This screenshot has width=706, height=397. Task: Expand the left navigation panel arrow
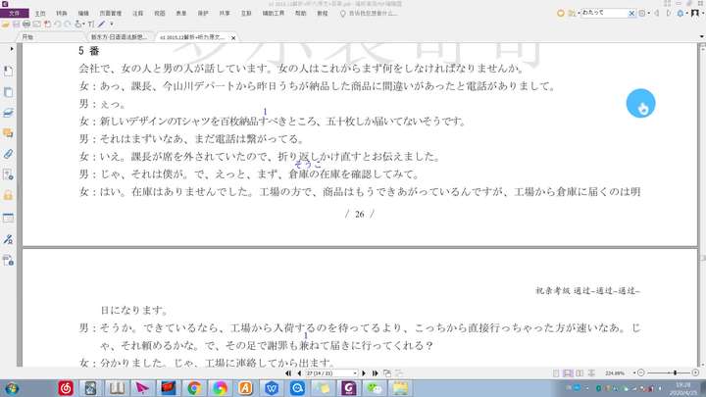click(11, 49)
